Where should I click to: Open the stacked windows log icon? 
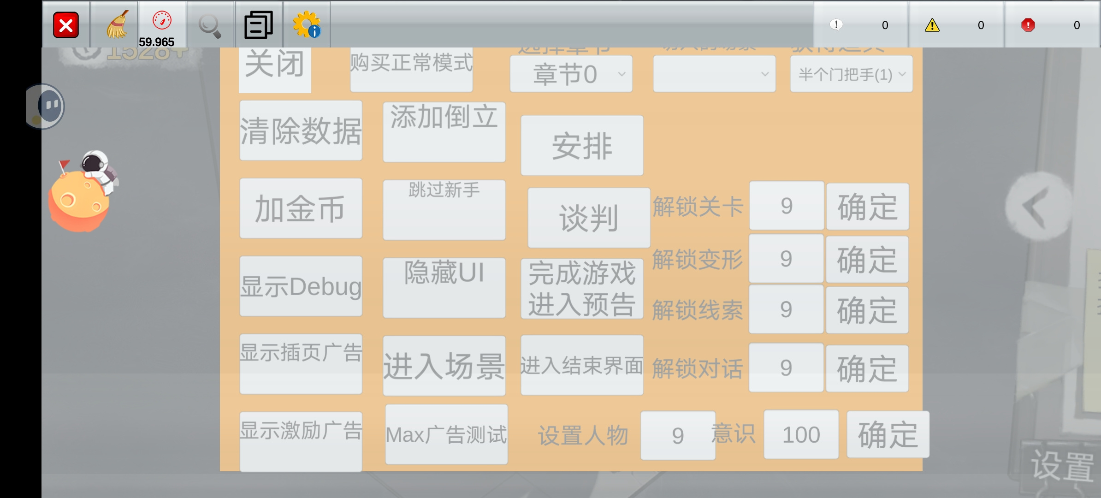coord(258,25)
